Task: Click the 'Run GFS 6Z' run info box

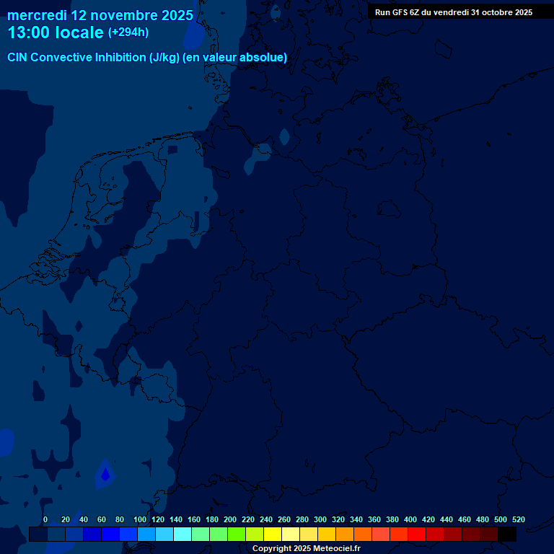Action: 454,12
